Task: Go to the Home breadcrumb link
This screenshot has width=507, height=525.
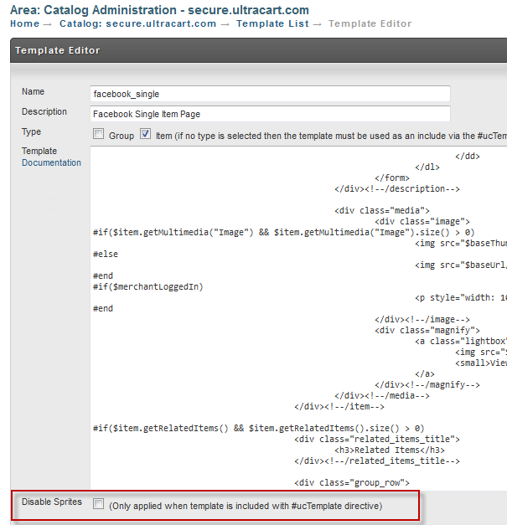Action: tap(25, 23)
